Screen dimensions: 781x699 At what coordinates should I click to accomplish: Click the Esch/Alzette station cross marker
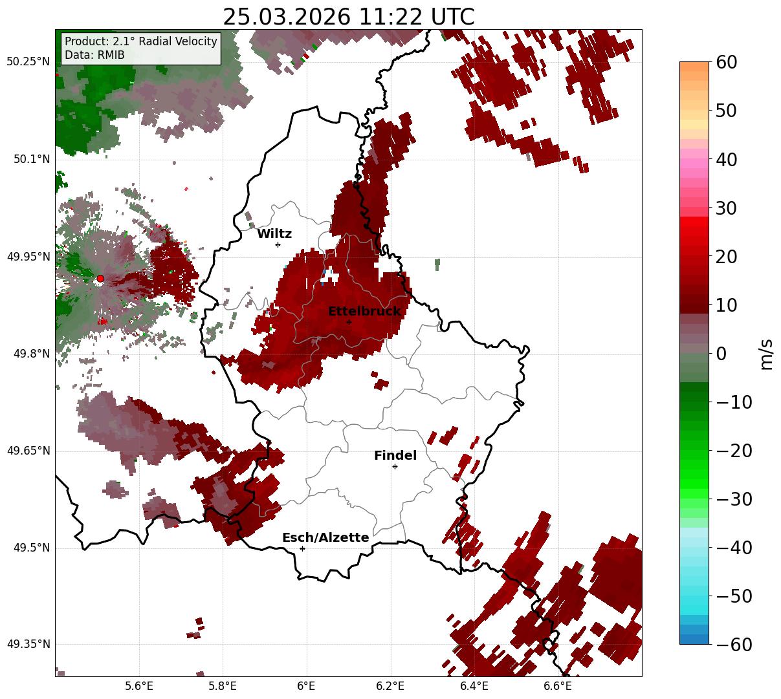click(x=302, y=548)
